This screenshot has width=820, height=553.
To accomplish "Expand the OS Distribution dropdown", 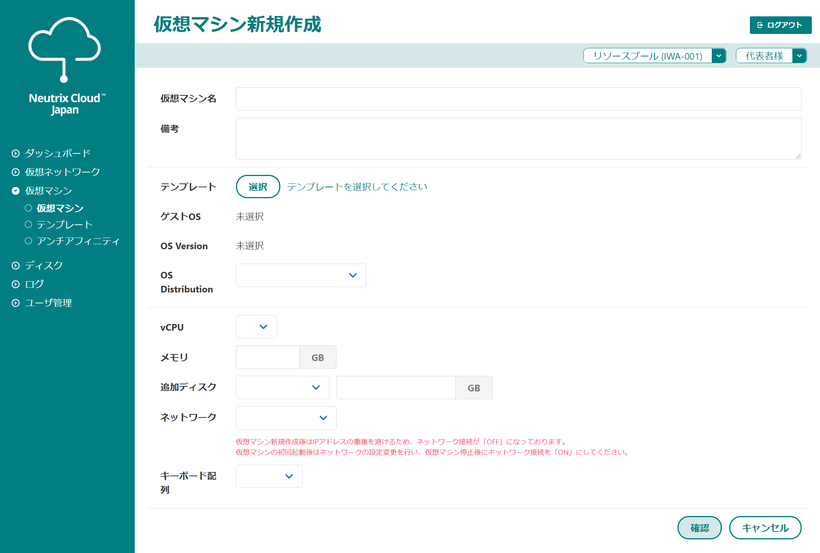I will point(301,275).
